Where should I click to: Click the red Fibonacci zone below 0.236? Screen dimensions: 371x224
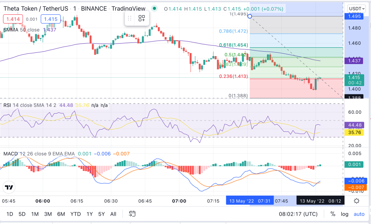point(296,88)
